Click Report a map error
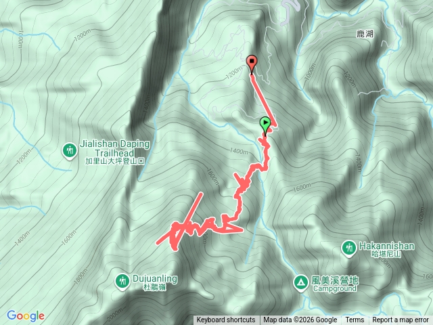The height and width of the screenshot is (325, 433). point(400,320)
